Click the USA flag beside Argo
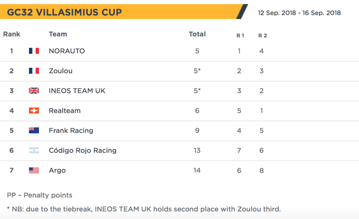 tap(34, 170)
